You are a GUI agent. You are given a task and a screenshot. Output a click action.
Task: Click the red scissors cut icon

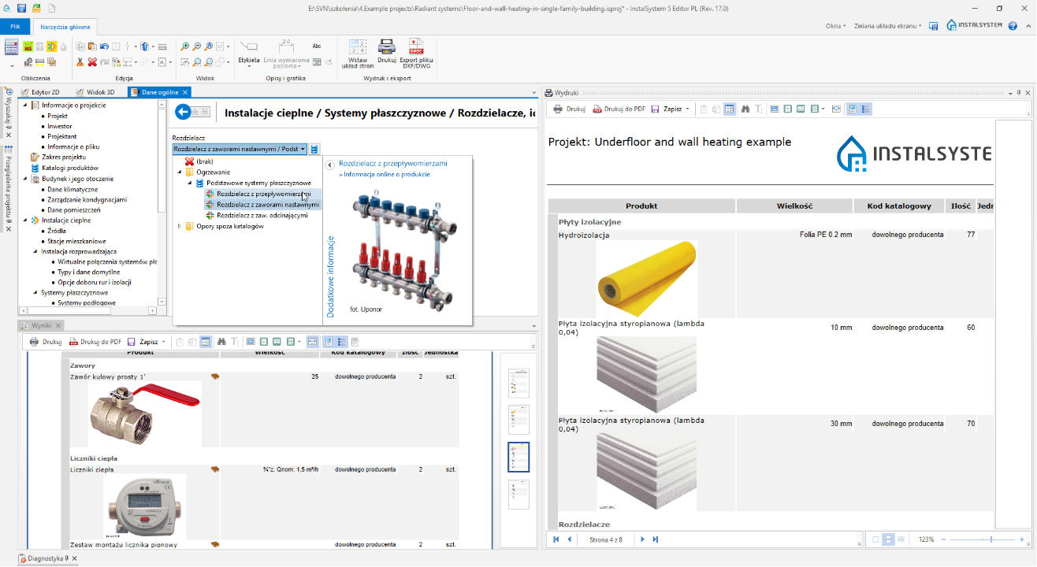(80, 61)
